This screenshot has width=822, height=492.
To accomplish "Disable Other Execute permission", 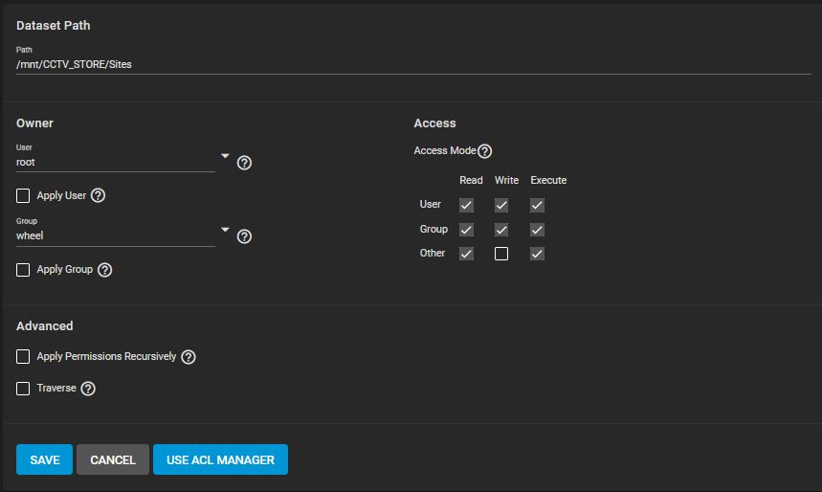I will (x=538, y=254).
